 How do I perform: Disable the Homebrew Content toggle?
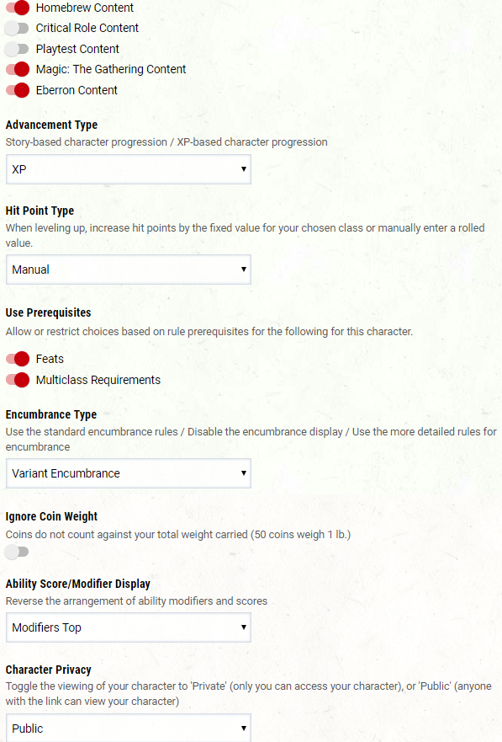18,8
